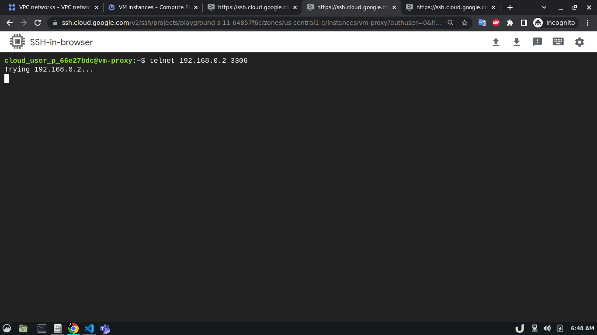The height and width of the screenshot is (335, 597).
Task: Switch to the last ssh.cloud.google.com tab
Action: point(451,7)
